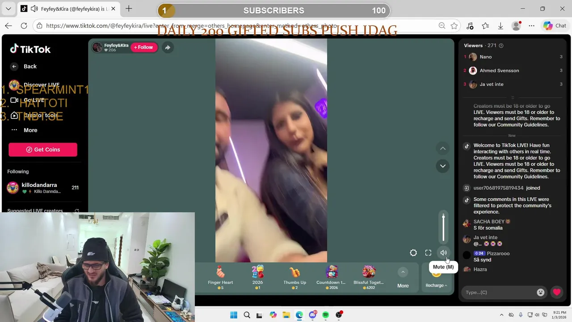Viewport: 572px width, 322px height.
Task: Send Thumbs Up gift
Action: (294, 277)
